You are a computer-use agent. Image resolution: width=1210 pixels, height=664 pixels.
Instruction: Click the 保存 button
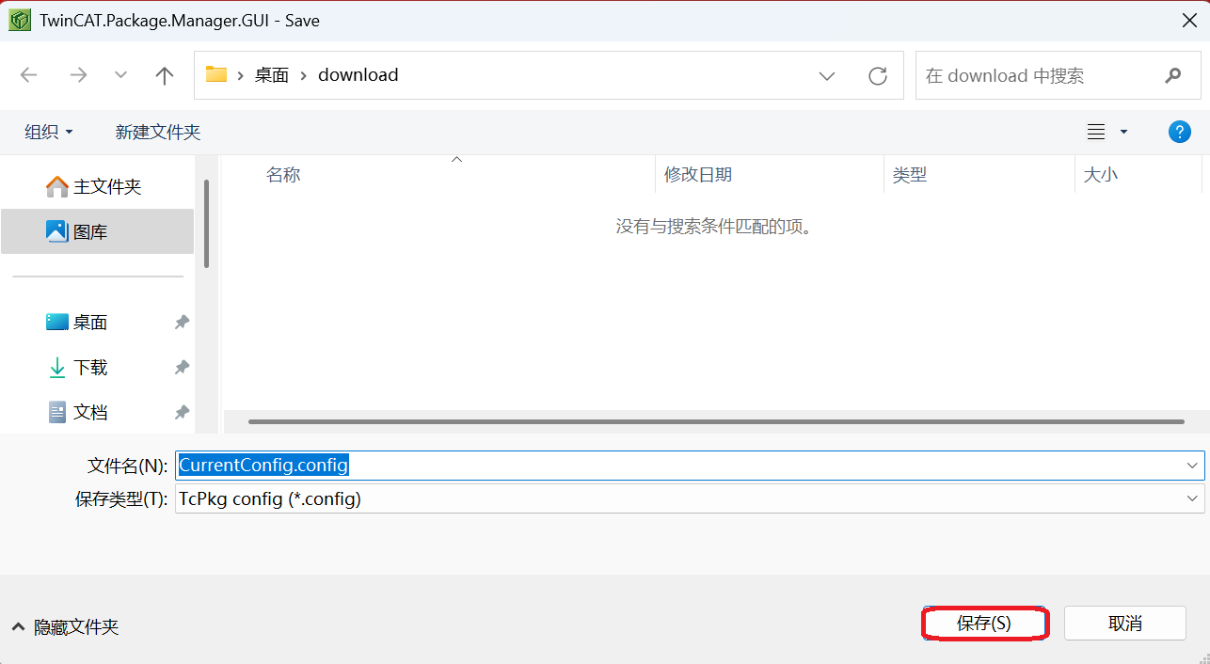984,623
